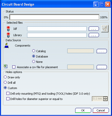Browse for Idf file with ellipsis button
The height and width of the screenshot is (116, 112).
(94, 29)
